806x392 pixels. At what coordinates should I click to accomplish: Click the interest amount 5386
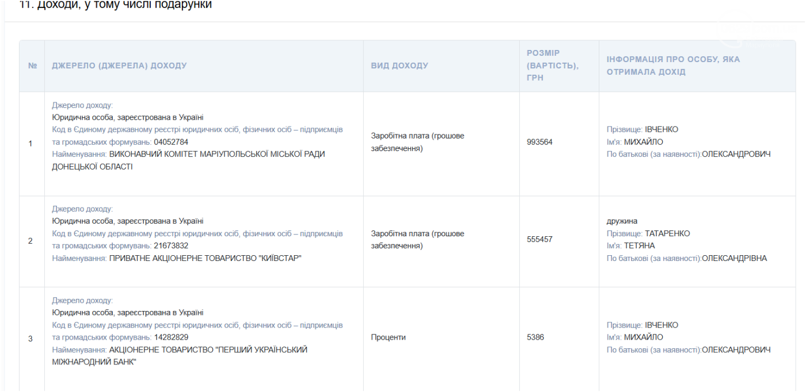tap(535, 337)
